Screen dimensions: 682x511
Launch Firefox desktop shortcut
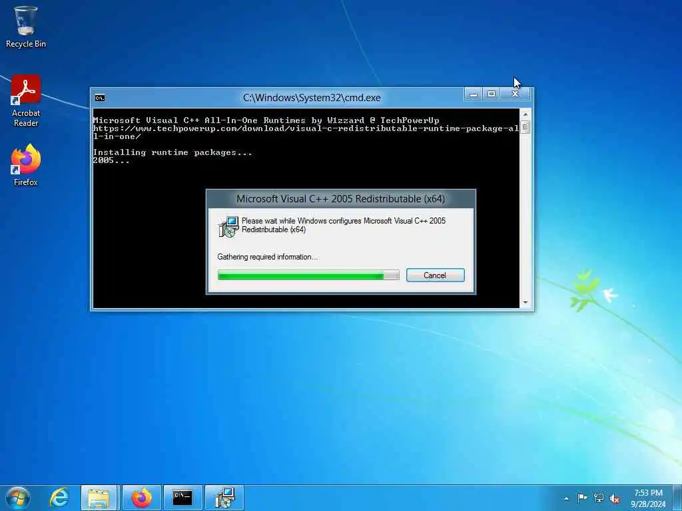click(x=26, y=166)
